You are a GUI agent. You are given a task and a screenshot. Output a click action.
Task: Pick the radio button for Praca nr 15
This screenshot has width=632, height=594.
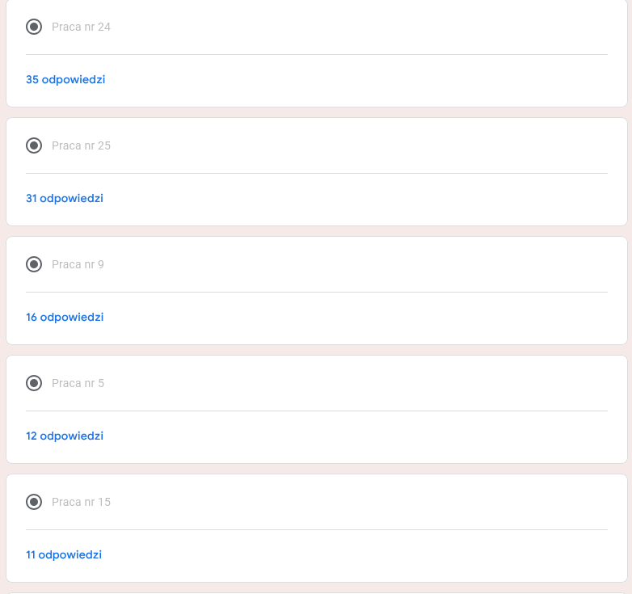point(34,502)
